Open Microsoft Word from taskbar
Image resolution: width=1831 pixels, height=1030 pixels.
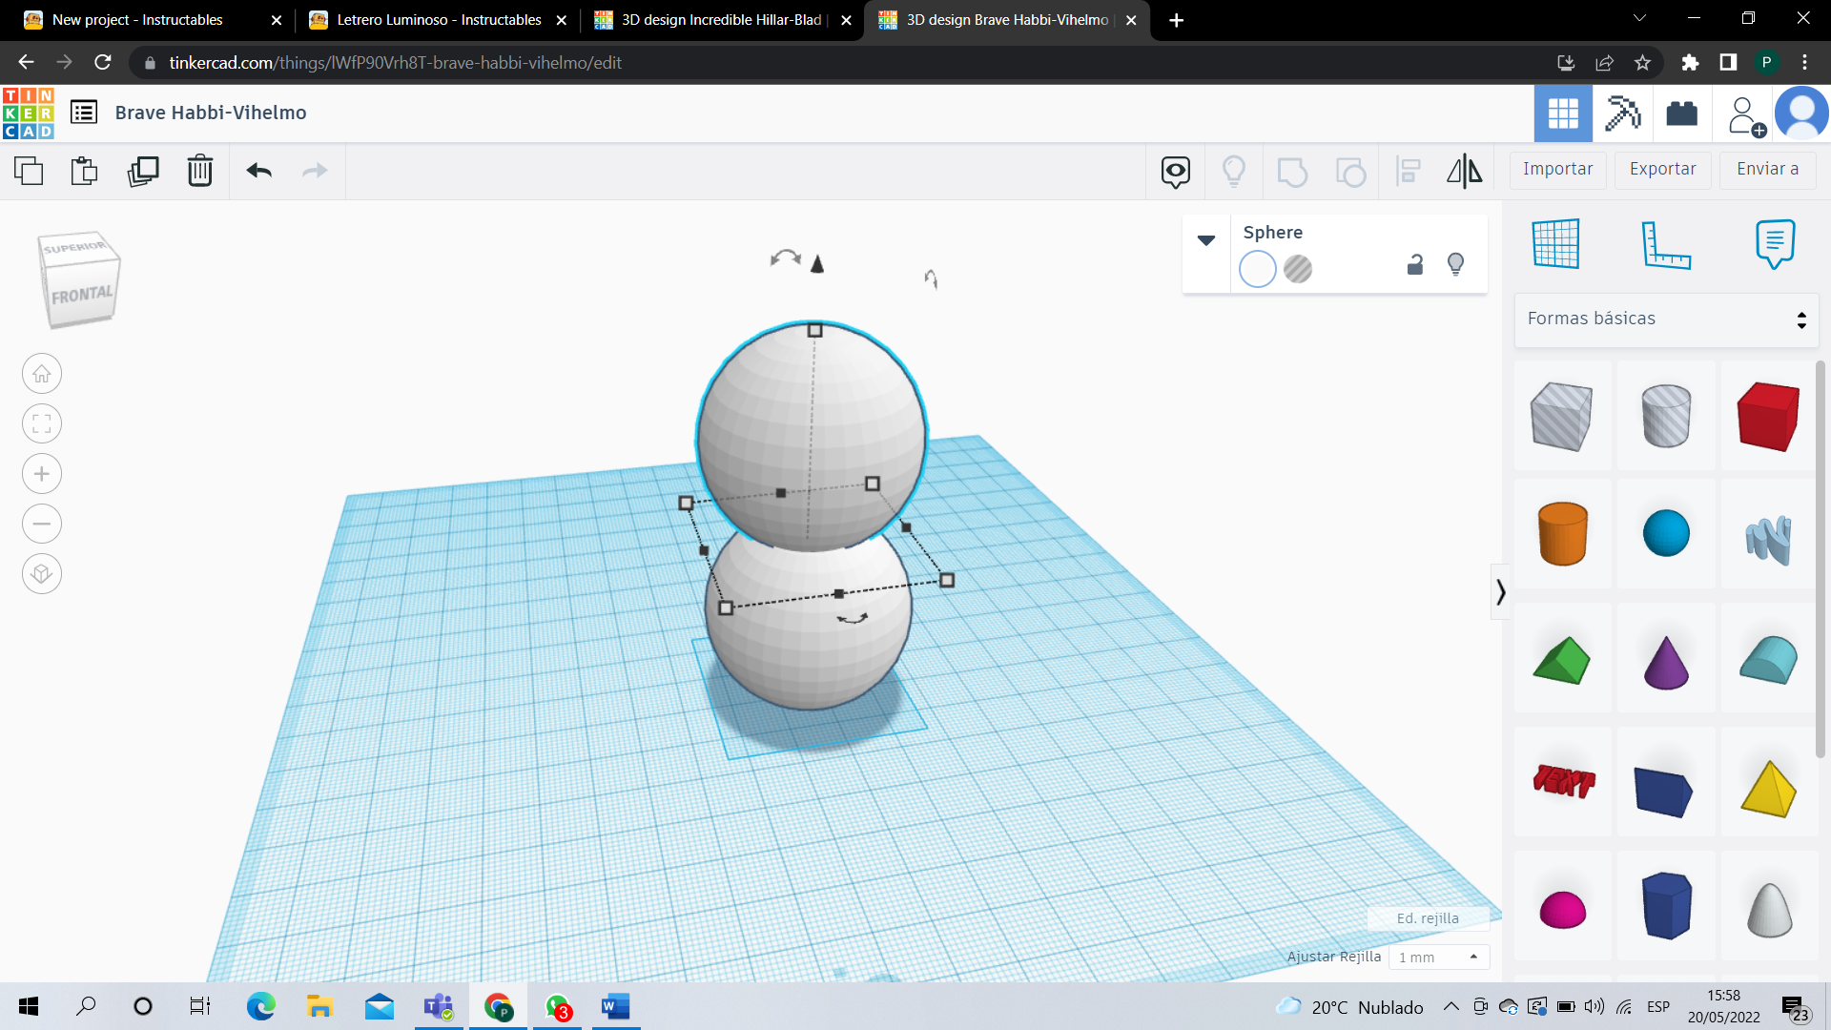click(x=616, y=1007)
